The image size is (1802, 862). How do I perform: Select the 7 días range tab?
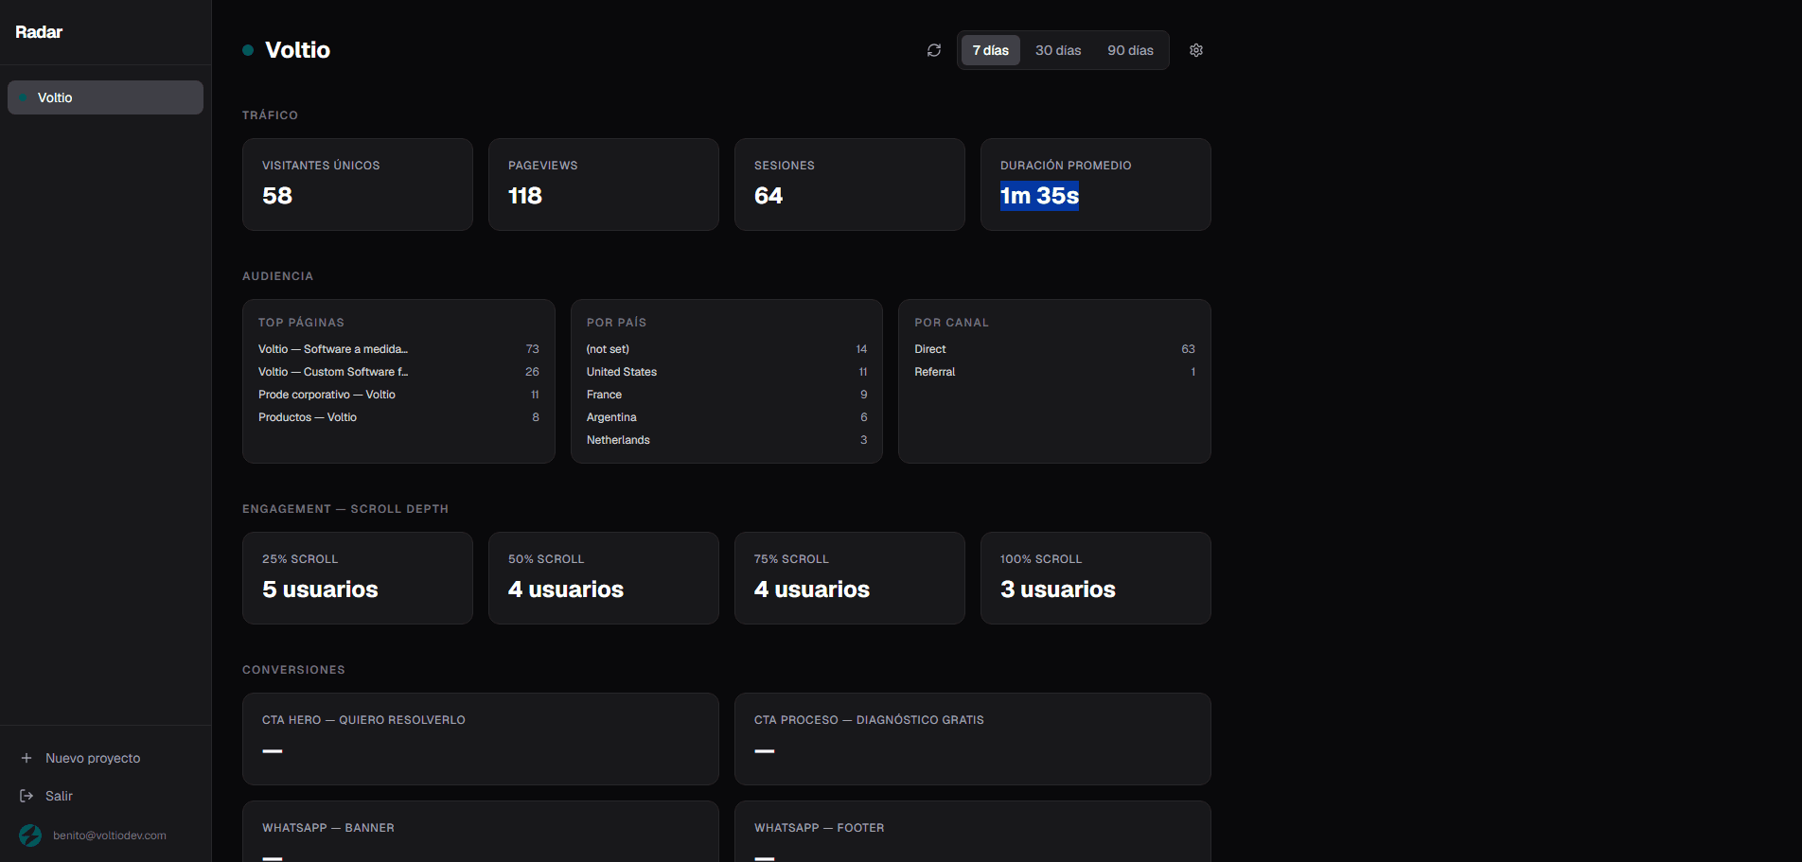(991, 50)
